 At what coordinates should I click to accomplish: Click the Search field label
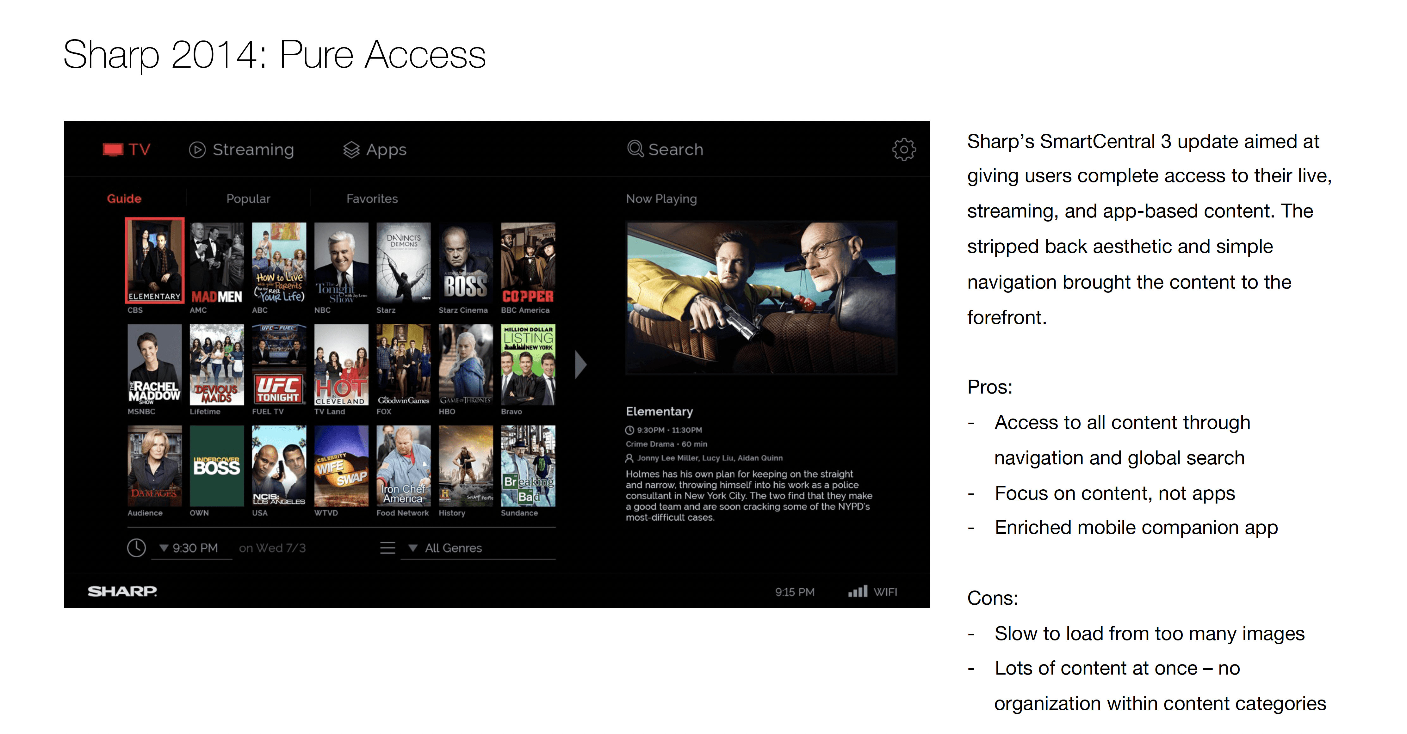676,149
